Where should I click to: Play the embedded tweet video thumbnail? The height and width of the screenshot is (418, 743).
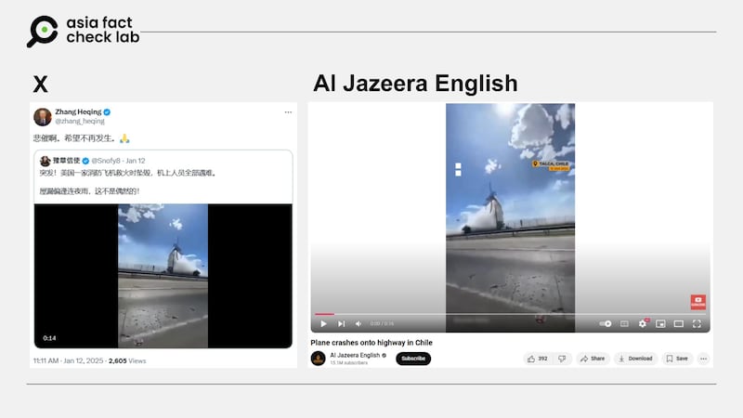[163, 276]
